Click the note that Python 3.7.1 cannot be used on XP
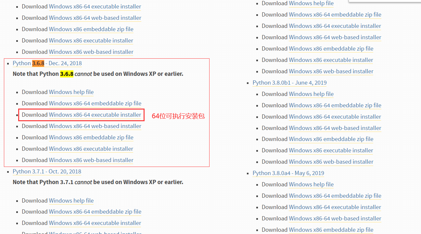421x234 pixels. coord(98,182)
